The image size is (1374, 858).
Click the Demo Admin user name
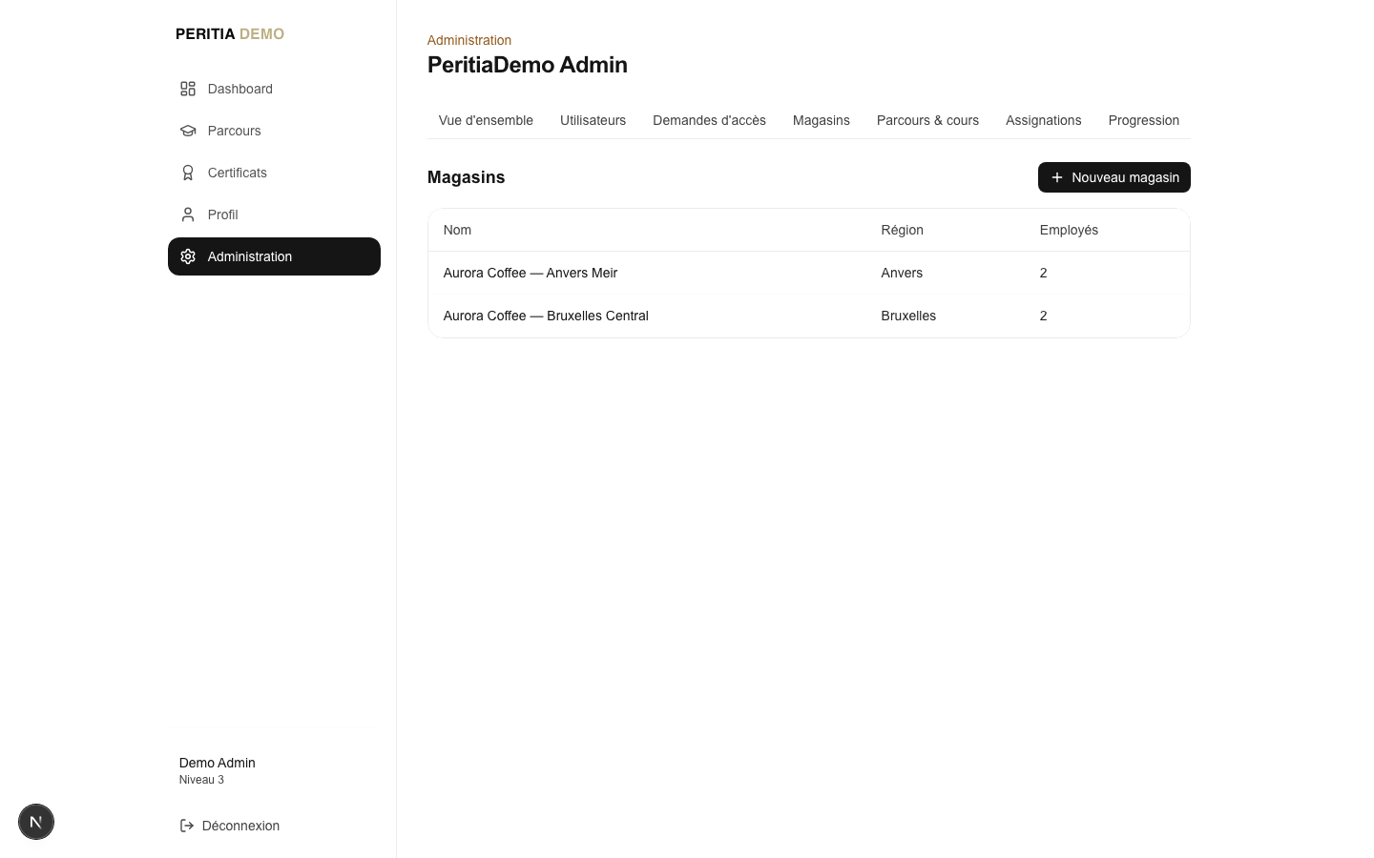tap(218, 763)
